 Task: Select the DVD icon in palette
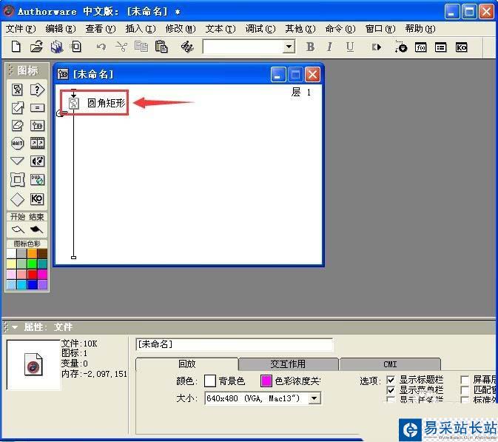(x=37, y=179)
